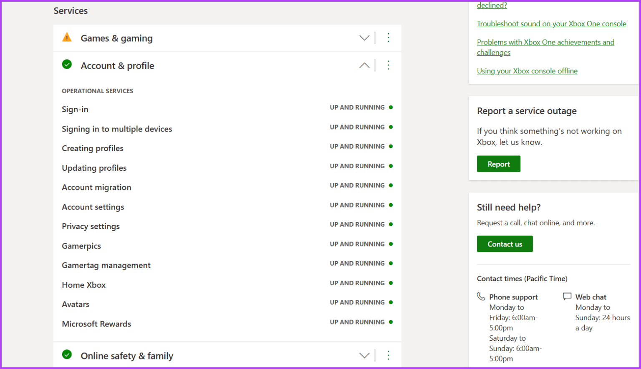641x369 pixels.
Task: Click the Gamertag management service label
Action: (106, 265)
